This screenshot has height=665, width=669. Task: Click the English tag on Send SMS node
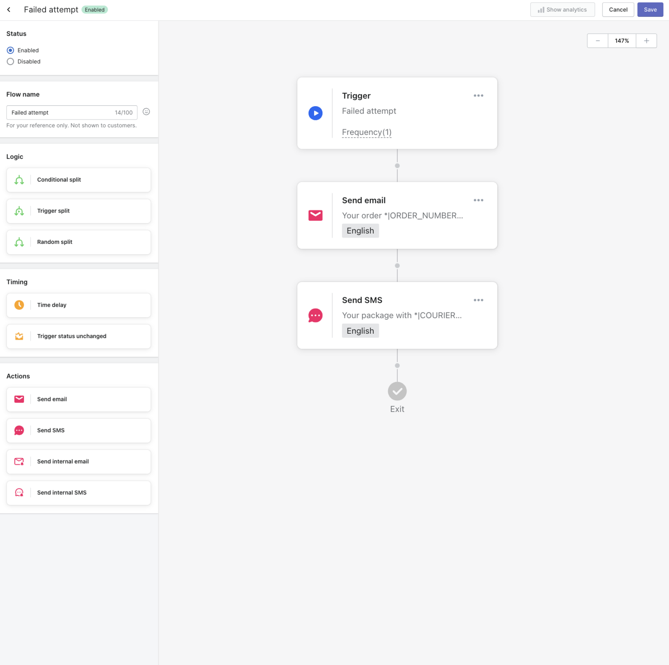click(360, 331)
